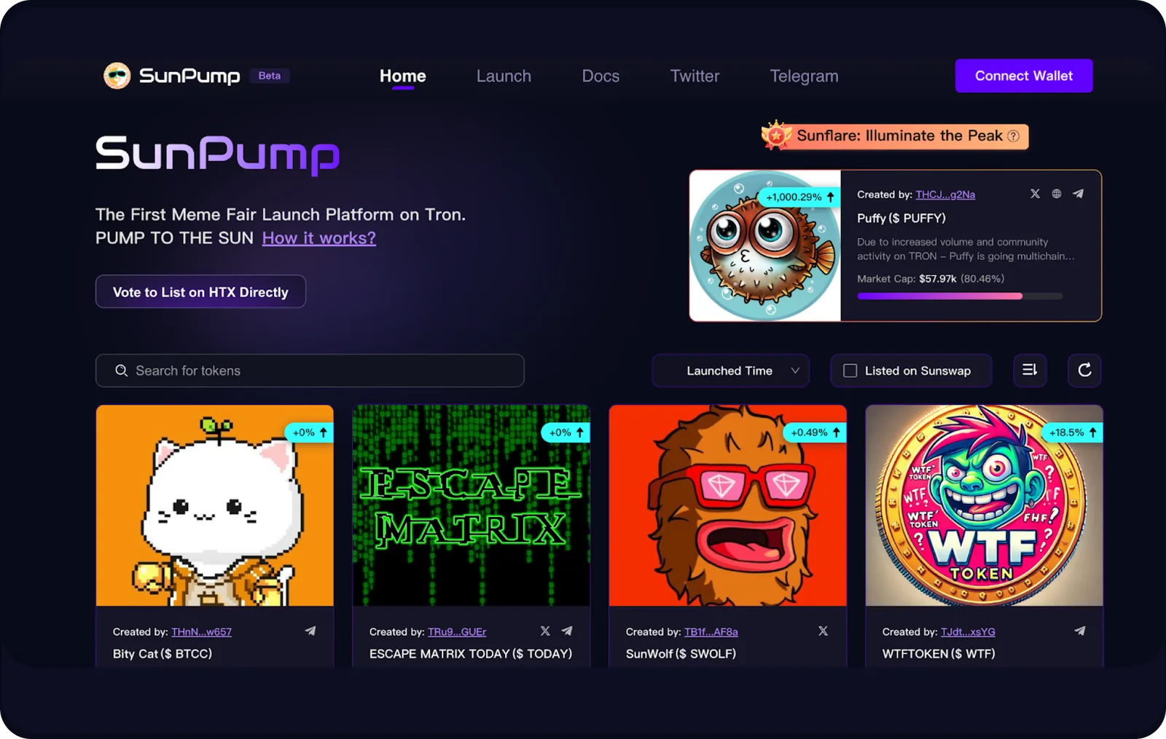Open creator link TJdt...xsYG

click(x=968, y=632)
